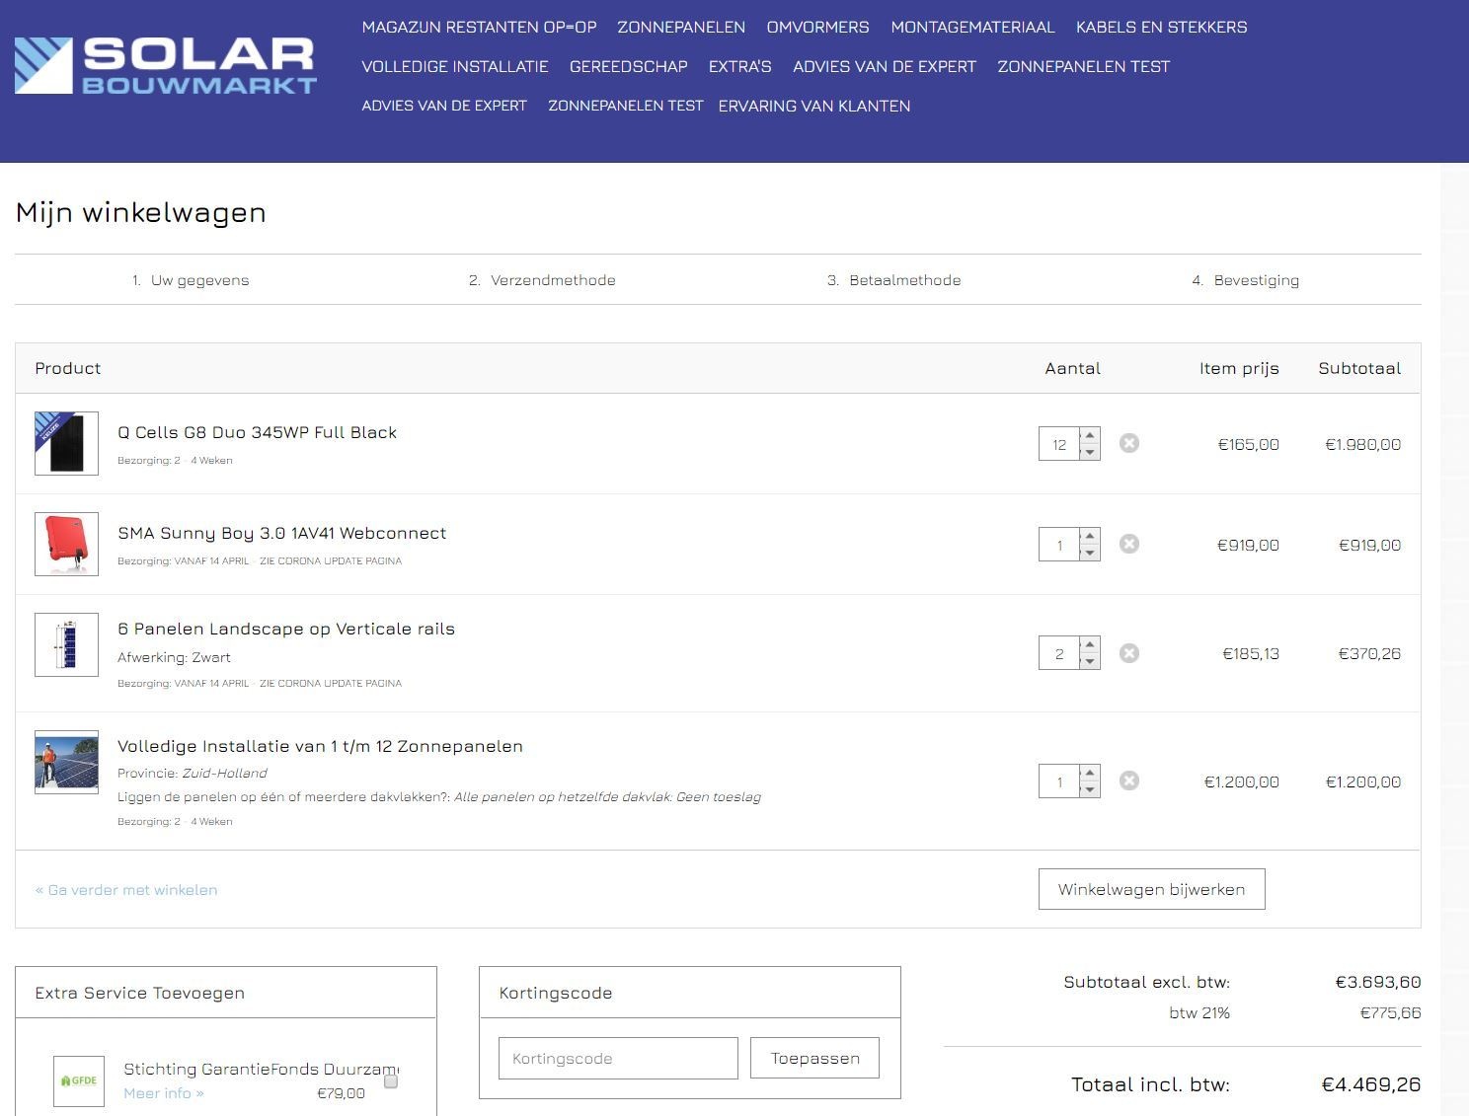
Task: Click the Afwerking: Zwart option text
Action: coord(174,657)
